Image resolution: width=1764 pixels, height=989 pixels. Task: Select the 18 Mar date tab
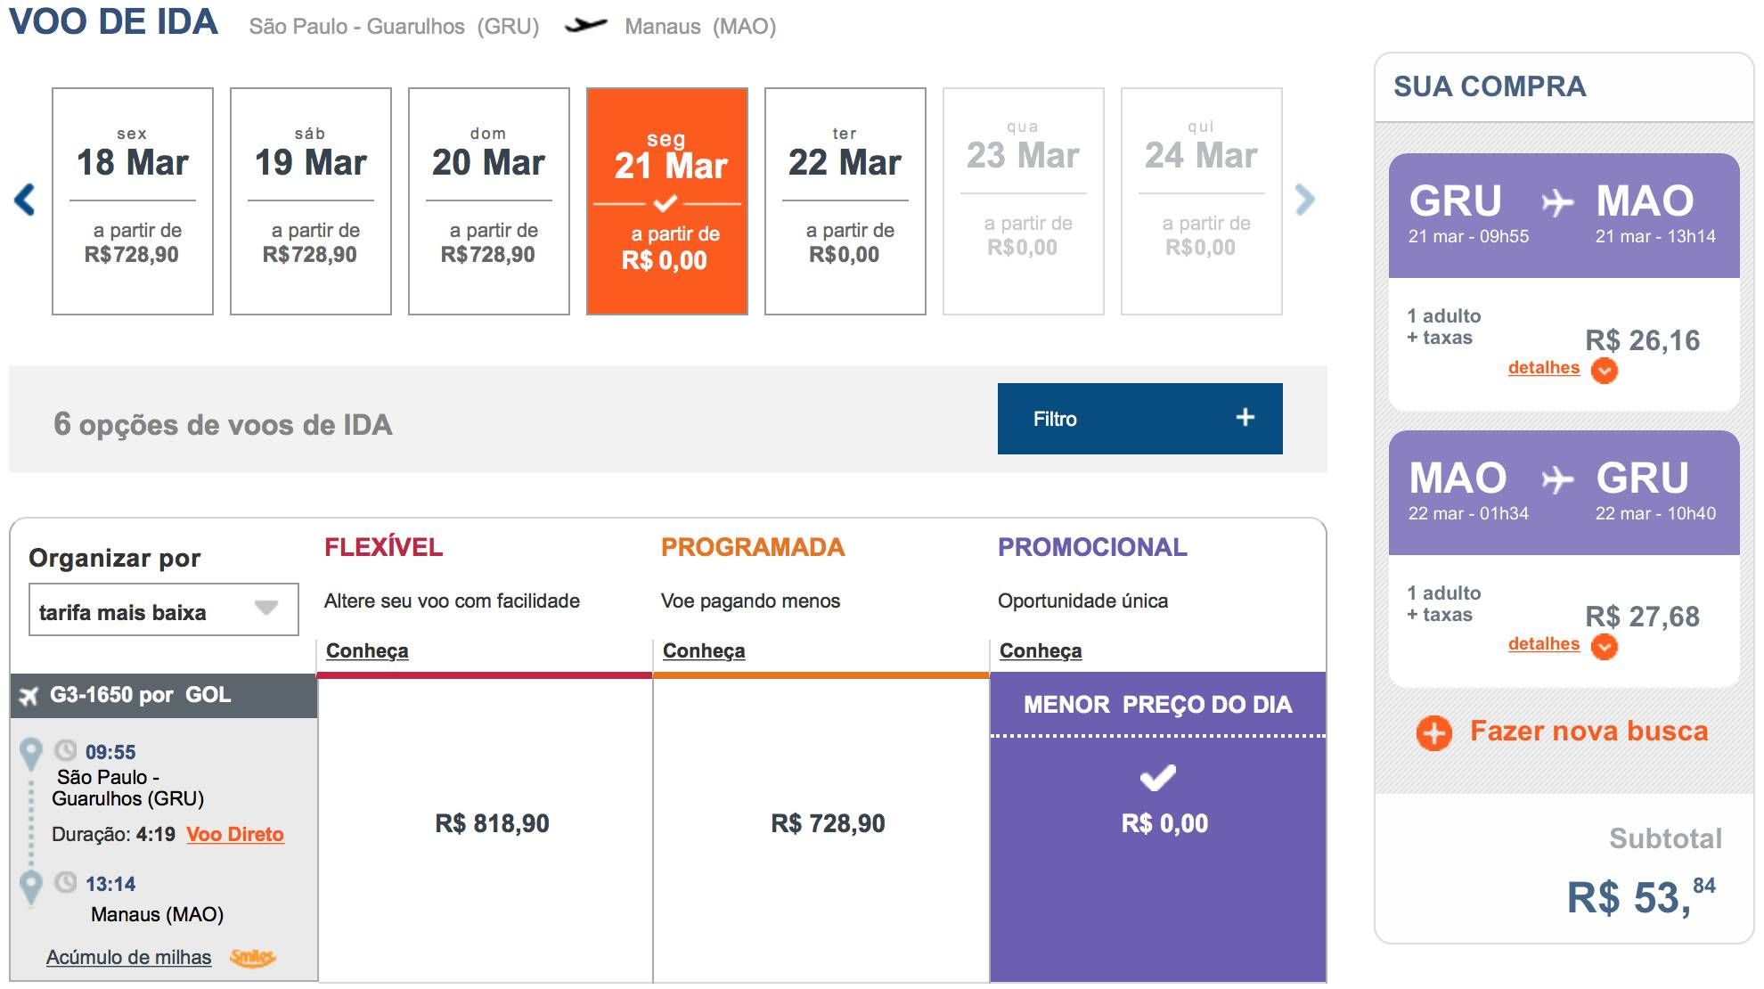tap(133, 201)
